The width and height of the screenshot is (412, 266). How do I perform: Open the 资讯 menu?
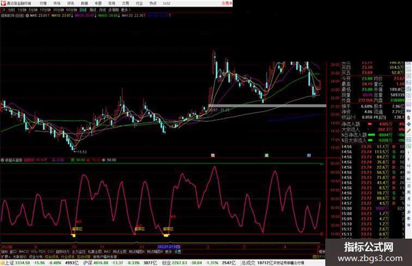[x=71, y=3]
